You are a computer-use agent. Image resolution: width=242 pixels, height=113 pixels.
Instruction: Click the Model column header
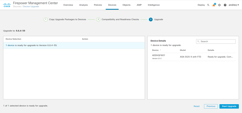pyautogui.click(x=183, y=50)
